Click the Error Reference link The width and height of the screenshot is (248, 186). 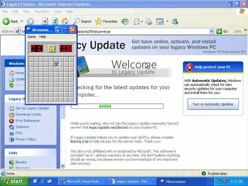tap(28, 121)
